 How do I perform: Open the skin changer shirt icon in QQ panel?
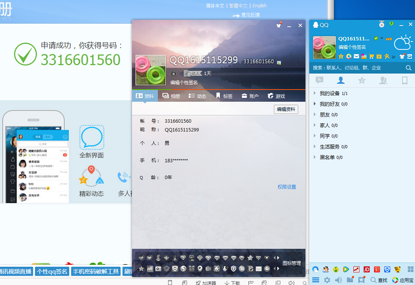tap(402, 56)
